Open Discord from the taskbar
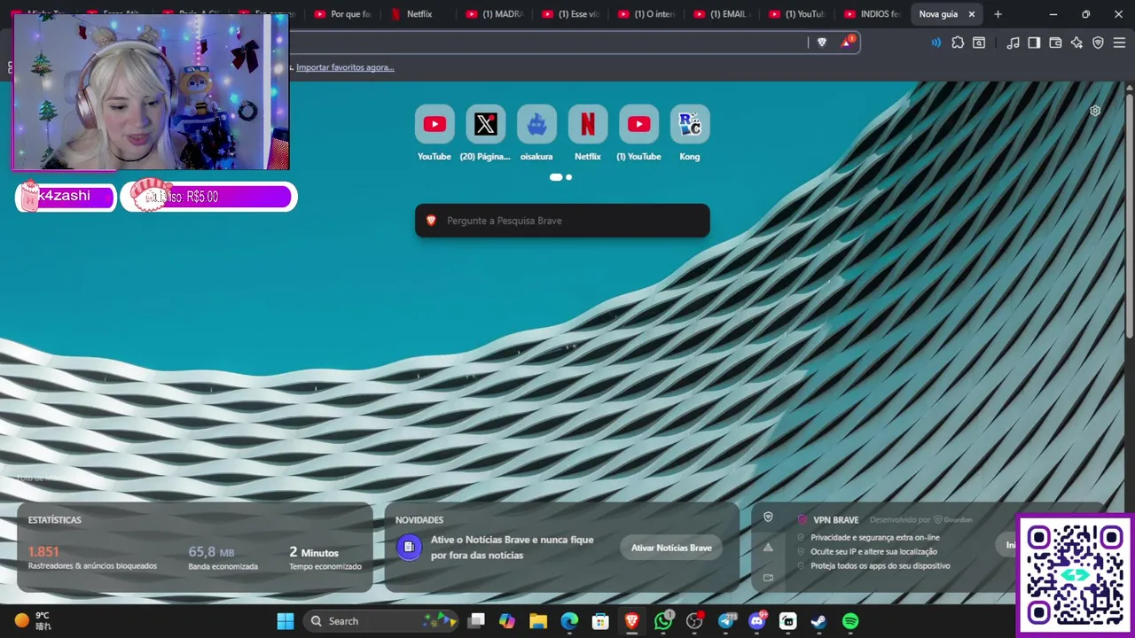1135x638 pixels. click(757, 621)
